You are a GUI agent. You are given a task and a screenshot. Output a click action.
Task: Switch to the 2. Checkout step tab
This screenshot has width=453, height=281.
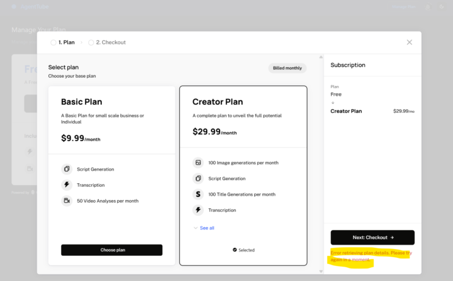coord(110,43)
